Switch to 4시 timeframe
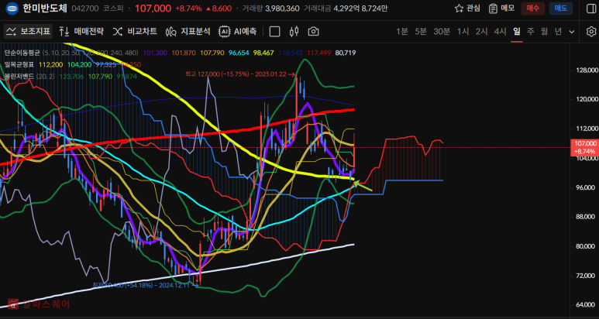 [x=500, y=31]
